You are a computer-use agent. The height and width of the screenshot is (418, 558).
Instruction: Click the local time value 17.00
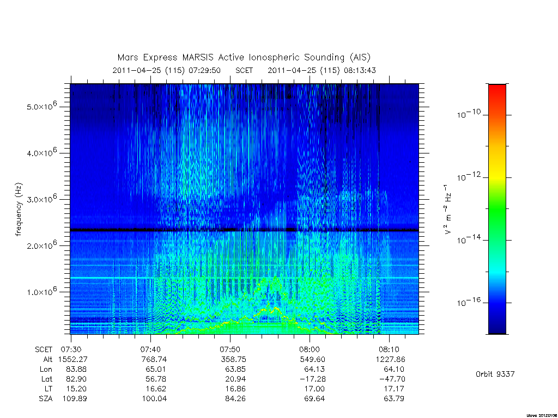[x=314, y=389]
